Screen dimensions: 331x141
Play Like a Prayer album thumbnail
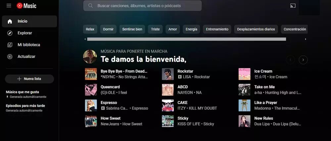245,105
